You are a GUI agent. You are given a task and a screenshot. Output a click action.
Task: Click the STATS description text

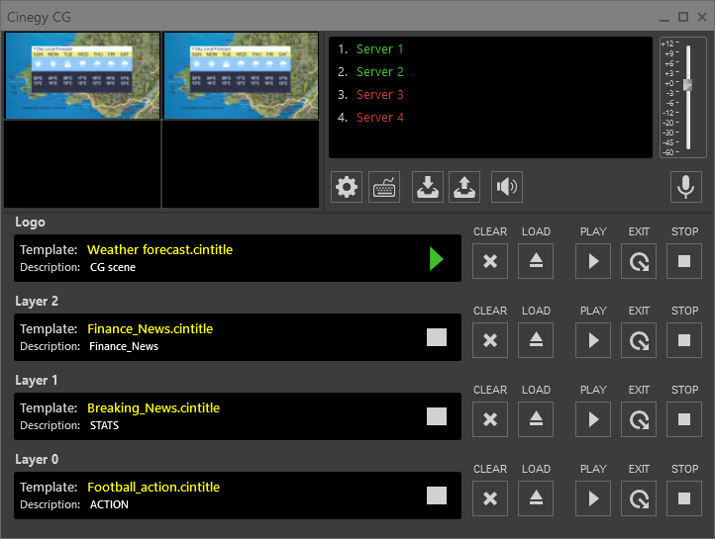(x=104, y=425)
